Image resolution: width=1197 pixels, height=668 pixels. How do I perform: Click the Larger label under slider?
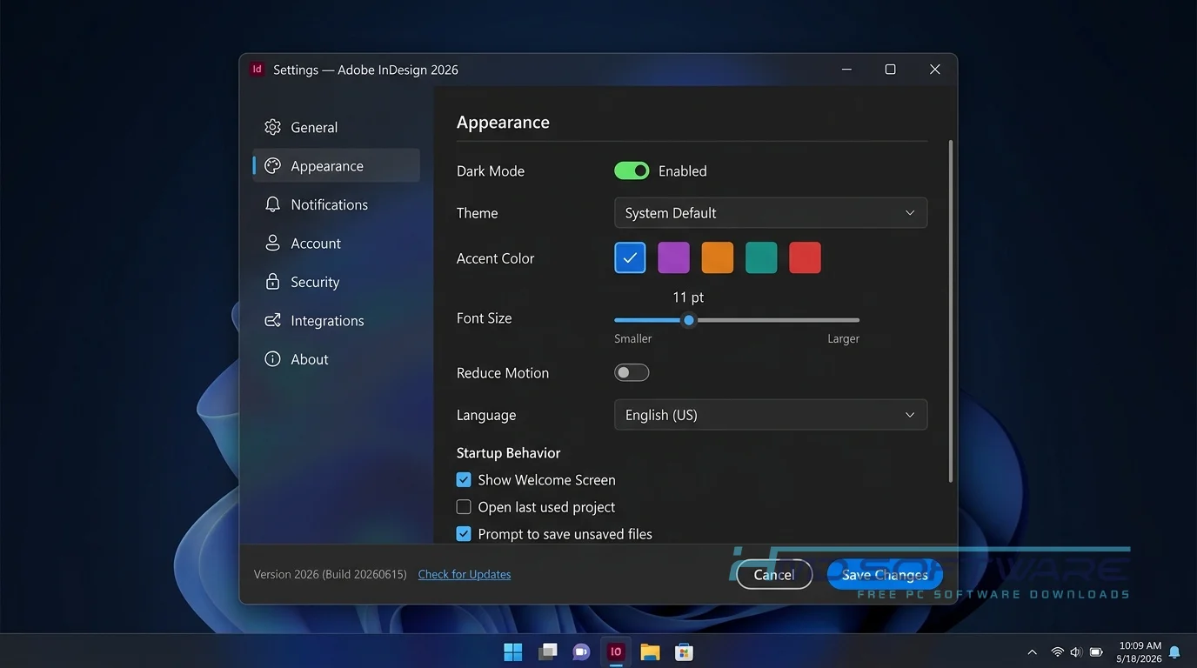point(843,339)
